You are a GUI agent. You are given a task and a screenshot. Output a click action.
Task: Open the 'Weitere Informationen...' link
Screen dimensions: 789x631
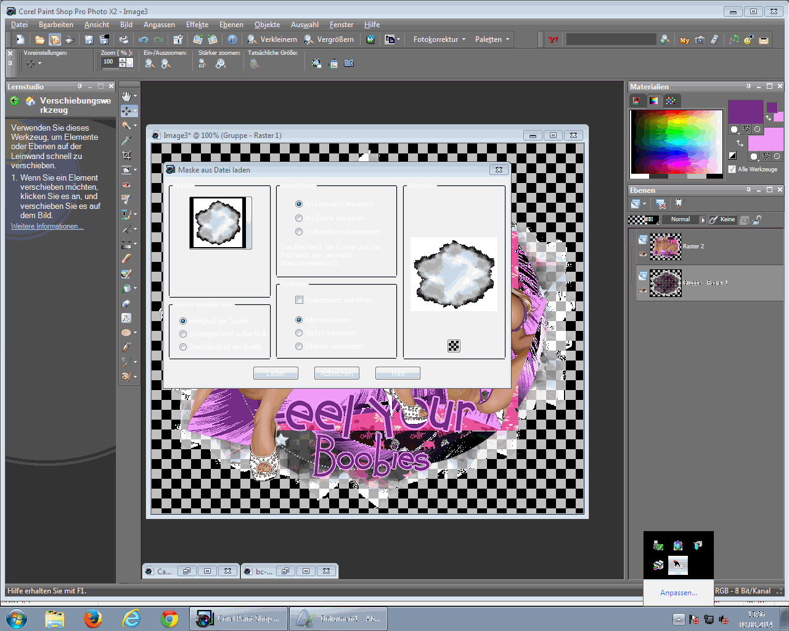point(47,226)
